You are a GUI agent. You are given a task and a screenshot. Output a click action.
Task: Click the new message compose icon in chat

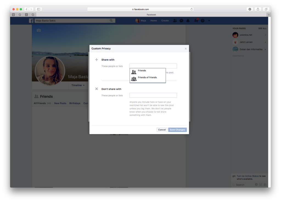tap(261, 185)
